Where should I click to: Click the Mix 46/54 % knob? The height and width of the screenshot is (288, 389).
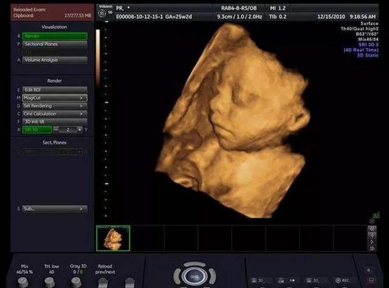tap(23, 283)
